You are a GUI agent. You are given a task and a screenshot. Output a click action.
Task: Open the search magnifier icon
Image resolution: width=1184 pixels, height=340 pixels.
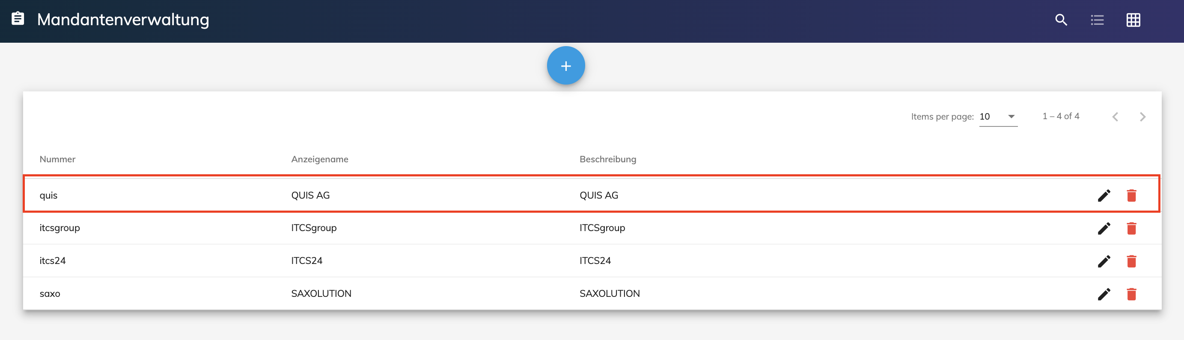1061,20
